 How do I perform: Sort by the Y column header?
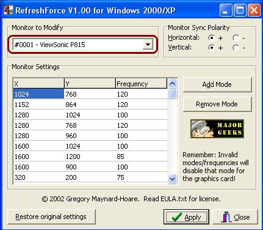pos(90,84)
